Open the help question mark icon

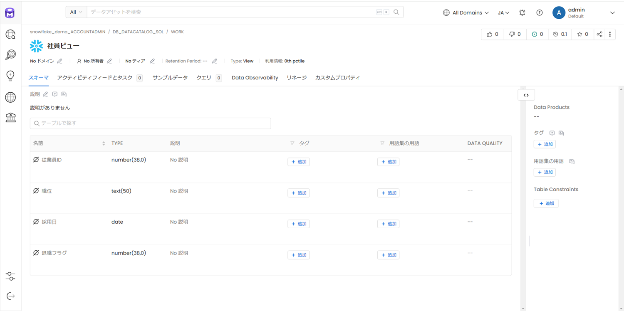pyautogui.click(x=539, y=13)
